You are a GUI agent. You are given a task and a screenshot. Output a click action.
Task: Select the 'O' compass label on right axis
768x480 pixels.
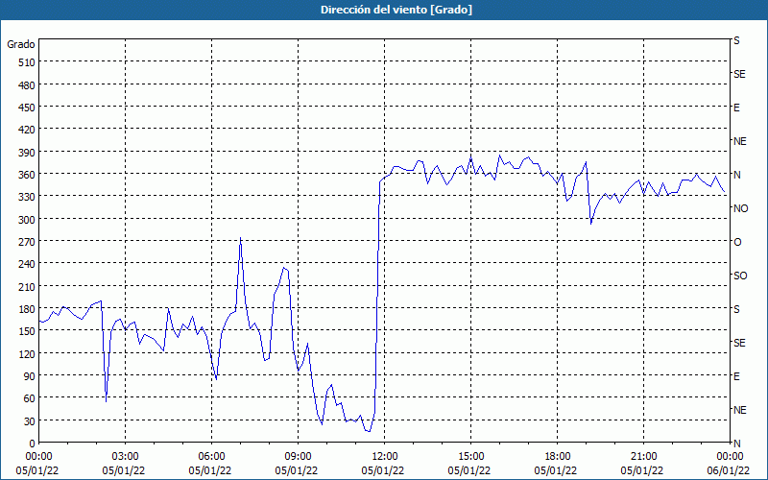tap(737, 243)
